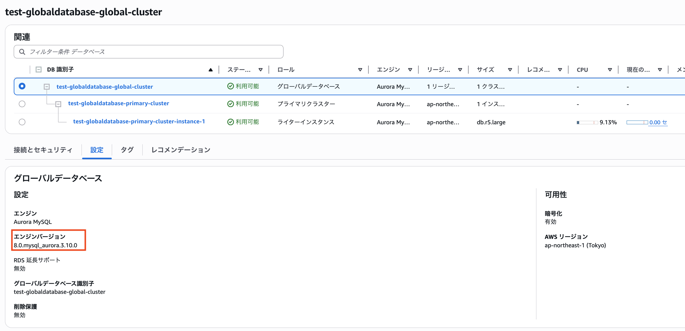Select the test-globaldatabase-primary-cluster radio button
Screen dimensions: 685x331
pos(22,104)
